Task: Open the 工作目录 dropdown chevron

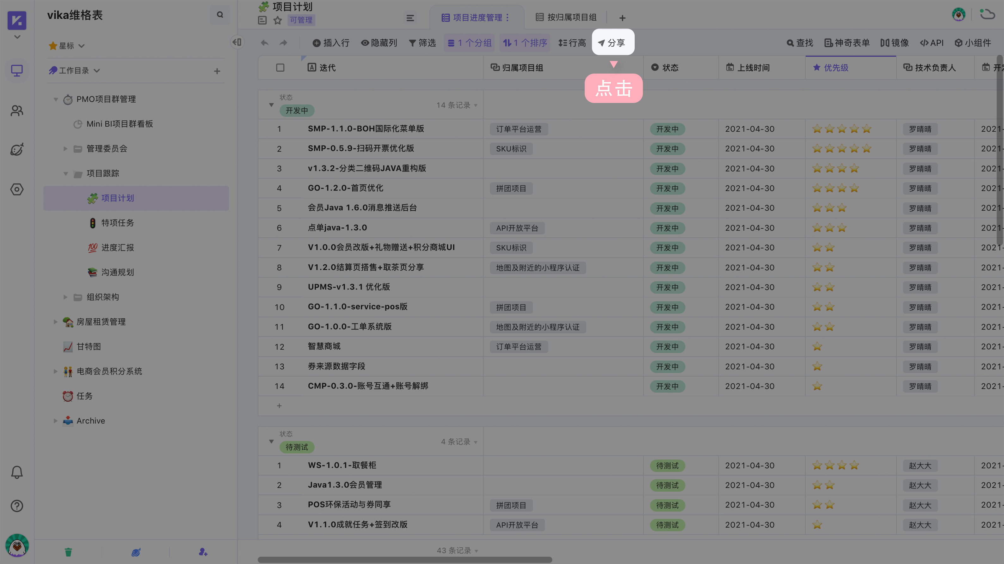Action: pos(97,70)
